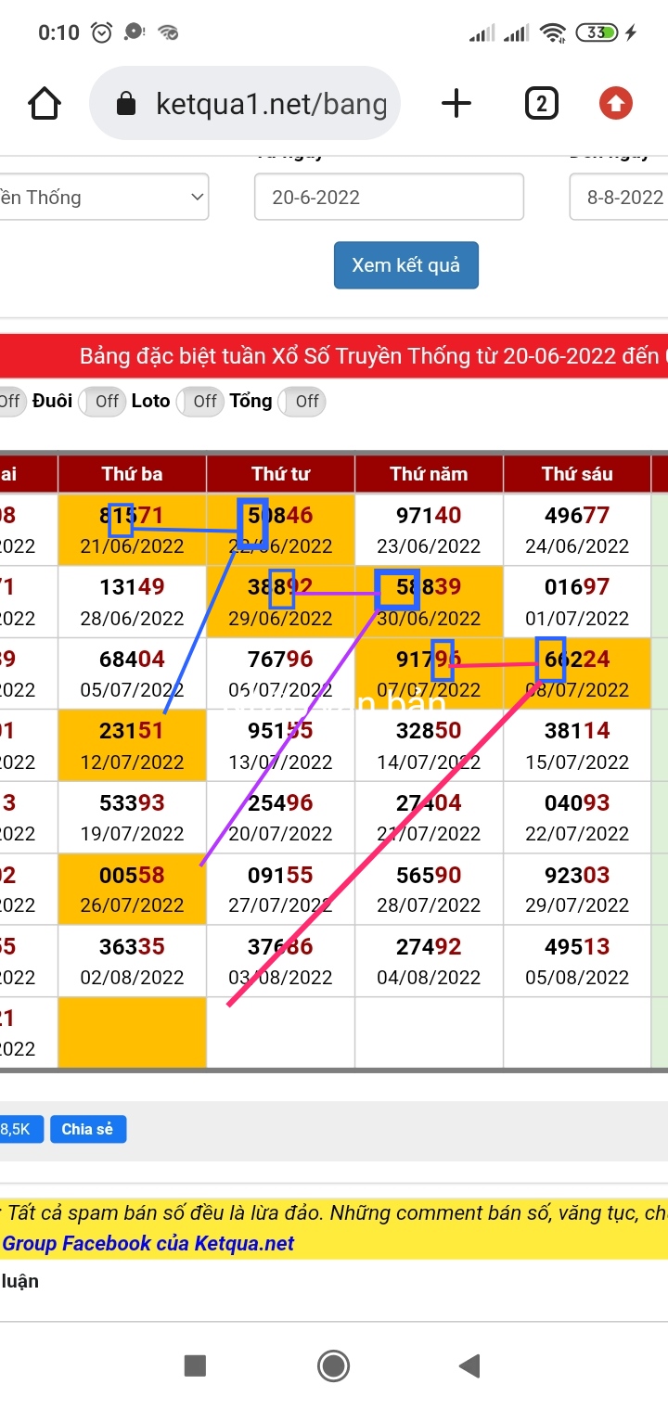This screenshot has width=668, height=1410.
Task: Select cell 81571 dated 21/06/2022
Action: (132, 530)
